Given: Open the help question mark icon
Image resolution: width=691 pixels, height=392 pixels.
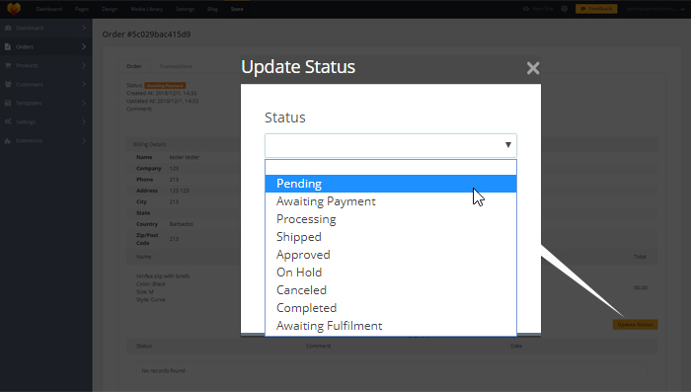Looking at the screenshot, I should (564, 9).
